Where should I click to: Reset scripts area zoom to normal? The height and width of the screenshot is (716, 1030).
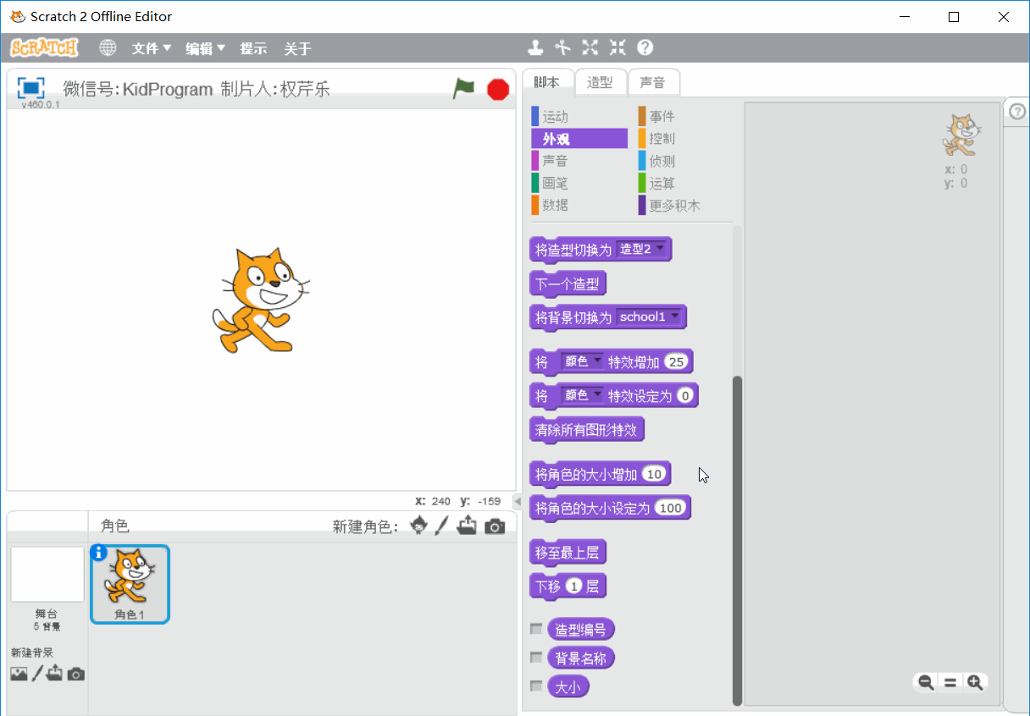pyautogui.click(x=950, y=682)
